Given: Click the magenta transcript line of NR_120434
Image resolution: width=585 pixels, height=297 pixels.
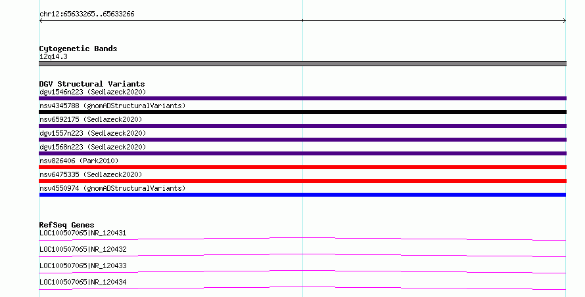Looking at the screenshot, I should click(x=302, y=287).
